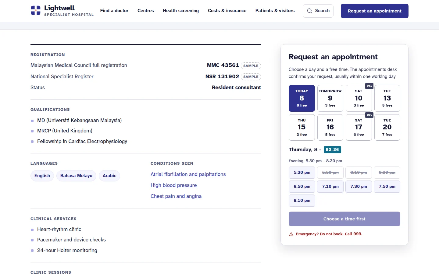The width and height of the screenshot is (439, 274).
Task: Click the search magnifier icon
Action: tap(310, 11)
